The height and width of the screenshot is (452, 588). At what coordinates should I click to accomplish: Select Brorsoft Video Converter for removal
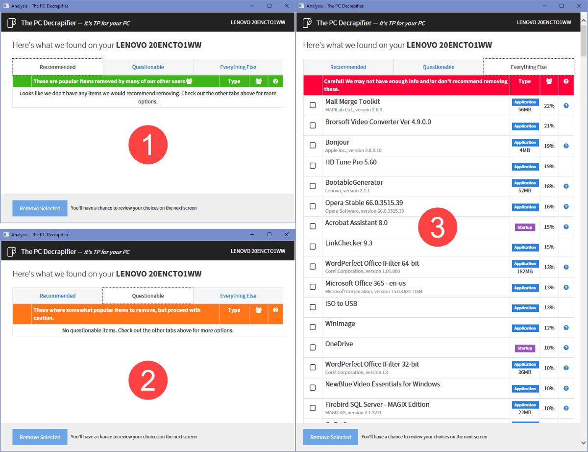click(313, 126)
